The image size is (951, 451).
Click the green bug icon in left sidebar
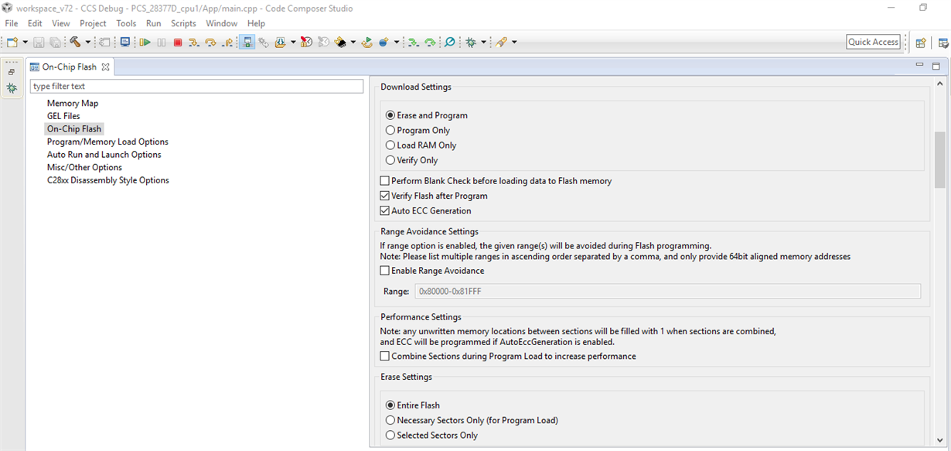click(12, 88)
